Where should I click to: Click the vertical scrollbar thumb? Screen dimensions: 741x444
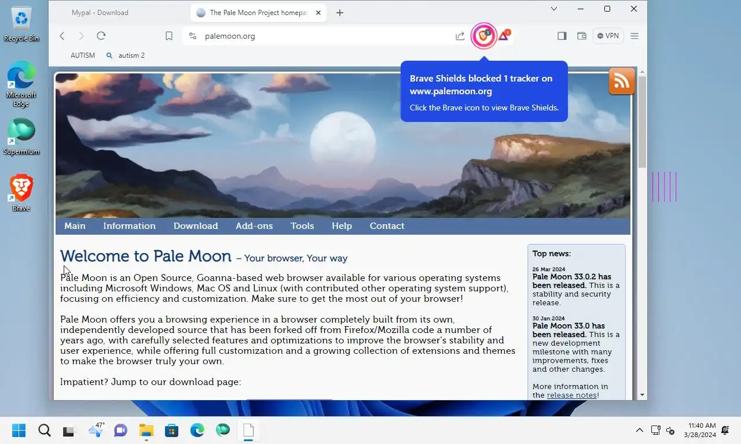tap(642, 121)
